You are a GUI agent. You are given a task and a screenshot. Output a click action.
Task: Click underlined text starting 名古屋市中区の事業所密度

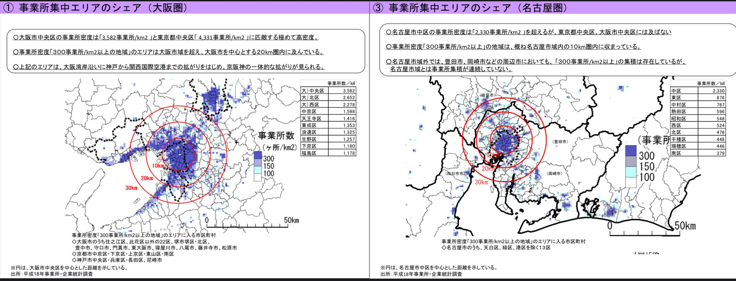[x=529, y=32]
